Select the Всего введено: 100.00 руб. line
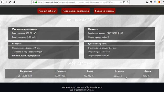164x92 pixels. [24, 33]
